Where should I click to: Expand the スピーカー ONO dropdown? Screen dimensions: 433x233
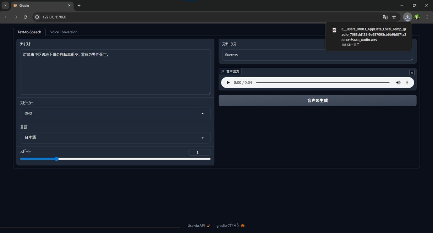coord(115,113)
